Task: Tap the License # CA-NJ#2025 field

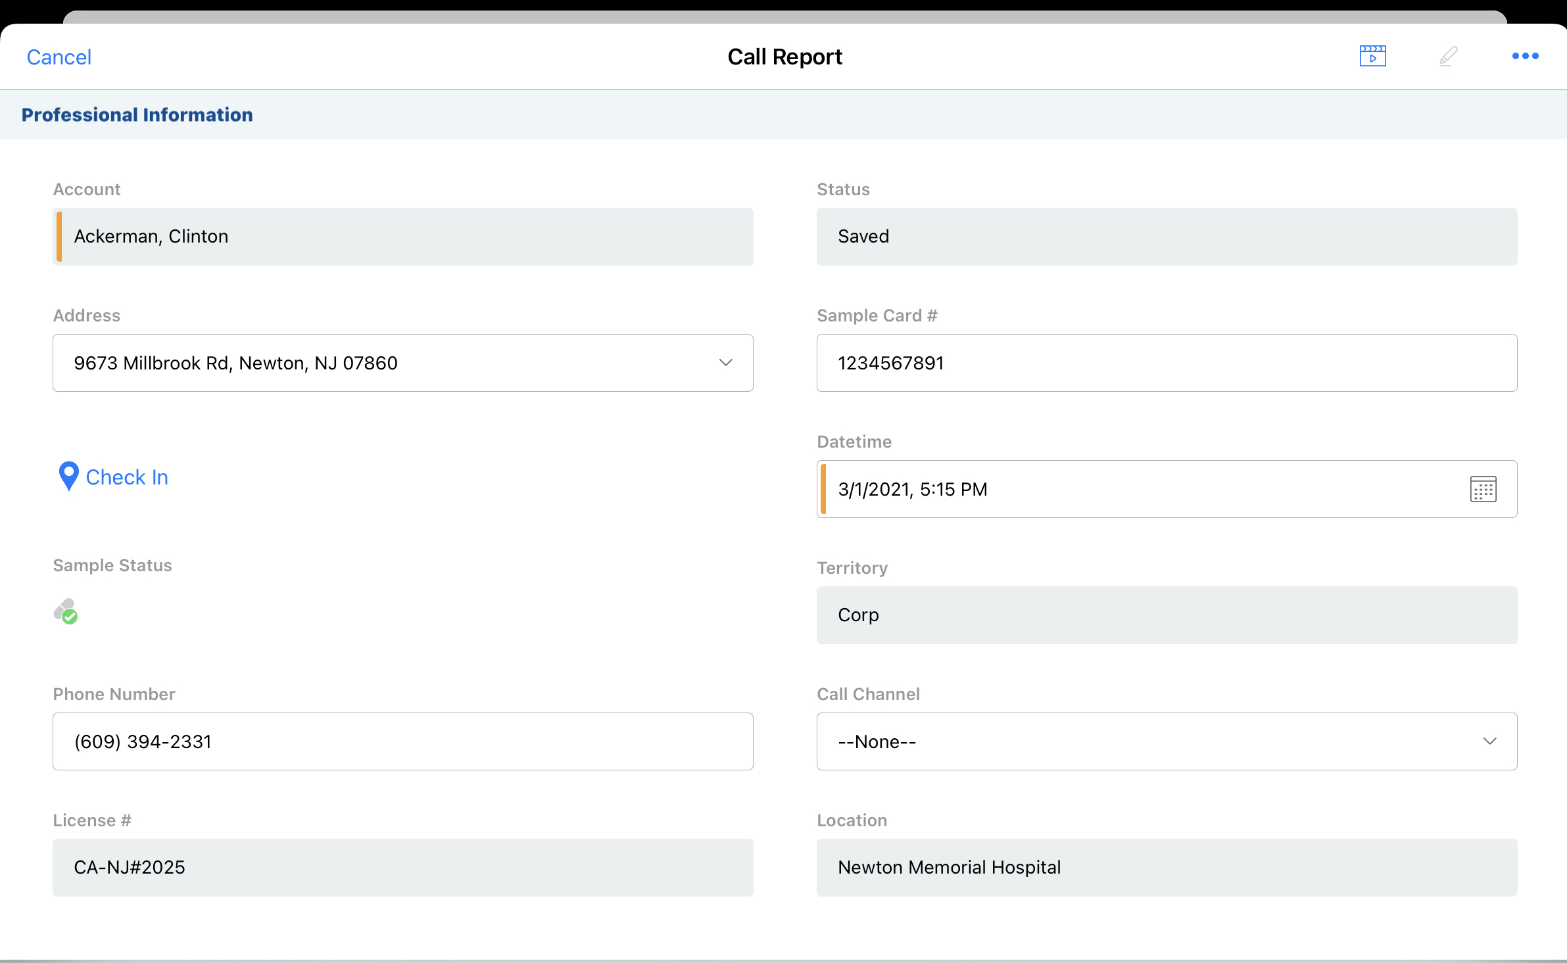Action: point(402,868)
